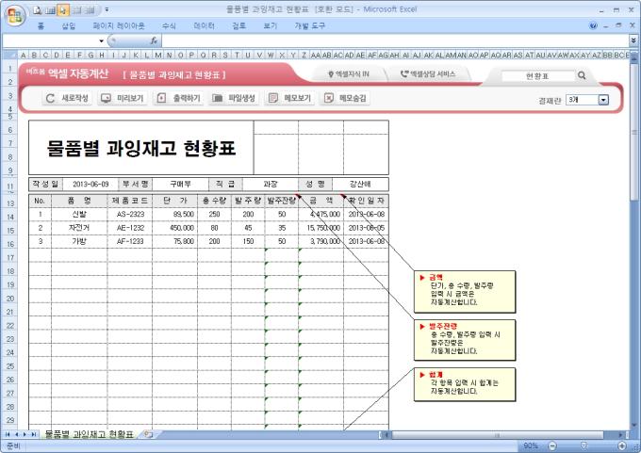Click the Insert Worksheet tab icon
Image resolution: width=641 pixels, height=453 pixels.
tap(148, 434)
